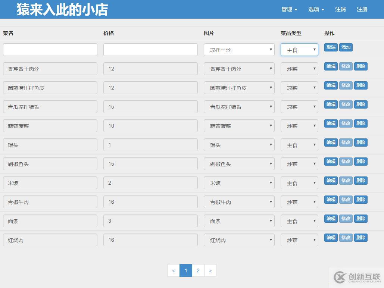The image size is (384, 288).
Task: Select page 1 in pagination
Action: pyautogui.click(x=185, y=270)
